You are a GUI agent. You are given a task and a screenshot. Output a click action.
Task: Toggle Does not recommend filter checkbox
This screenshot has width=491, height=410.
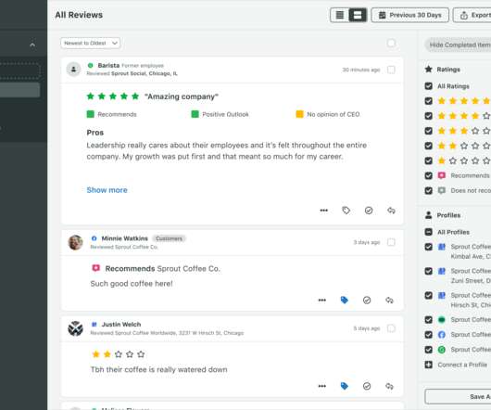point(428,190)
